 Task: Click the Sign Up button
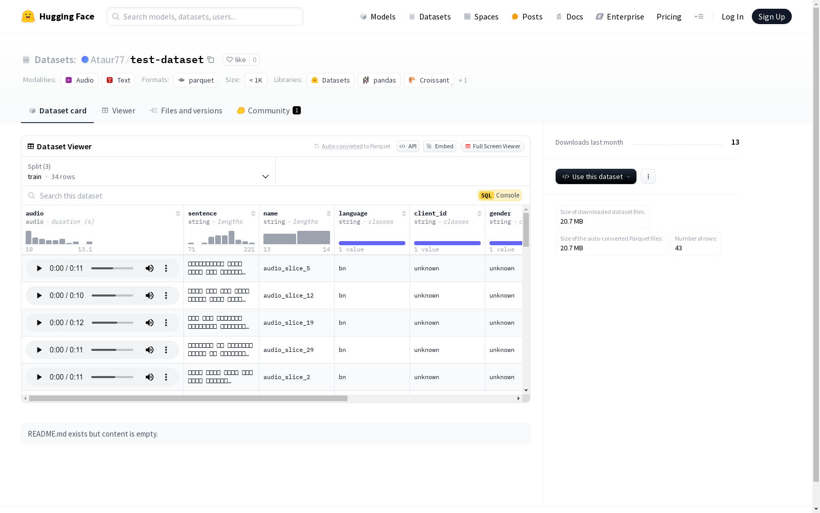(771, 16)
